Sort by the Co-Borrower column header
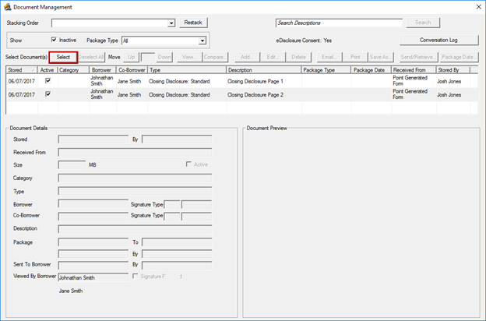Image resolution: width=486 pixels, height=321 pixels. tap(132, 70)
